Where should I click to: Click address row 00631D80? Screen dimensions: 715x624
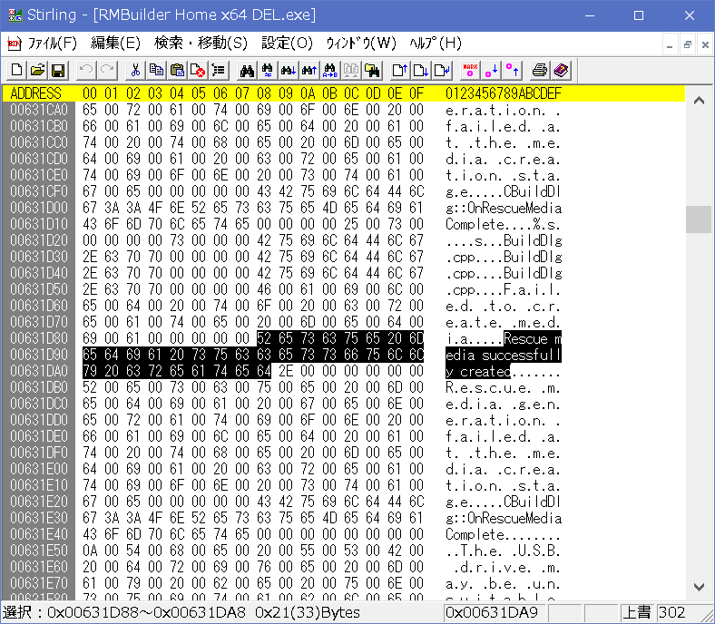point(39,338)
